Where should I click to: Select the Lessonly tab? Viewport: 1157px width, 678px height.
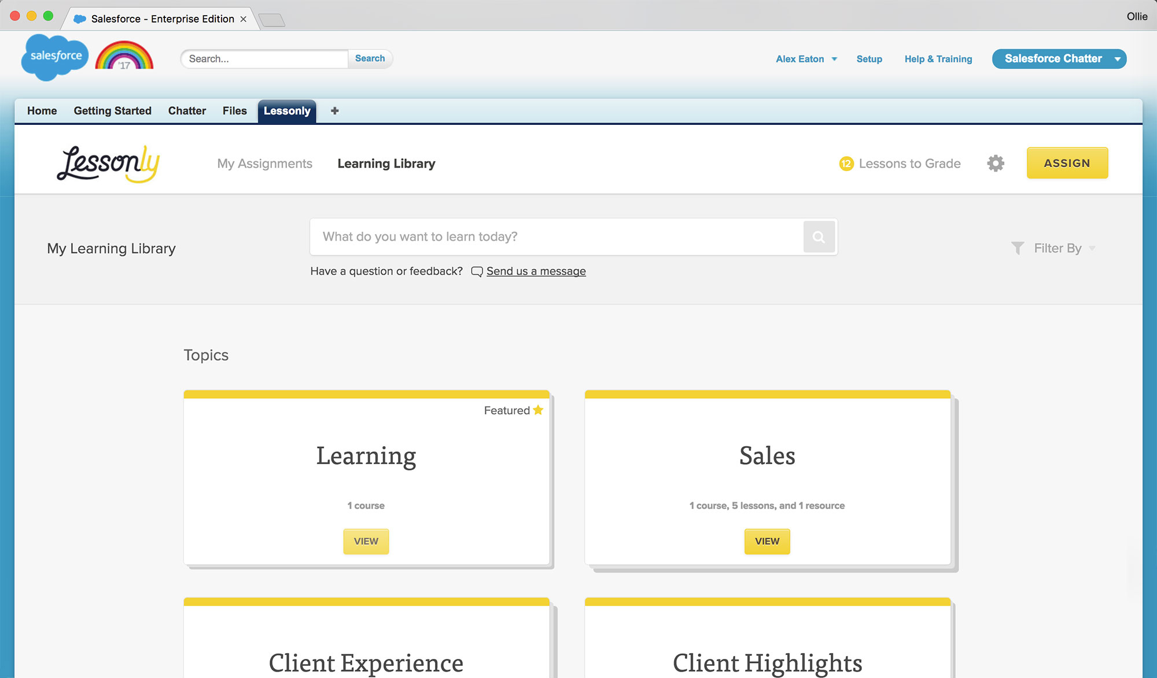287,111
